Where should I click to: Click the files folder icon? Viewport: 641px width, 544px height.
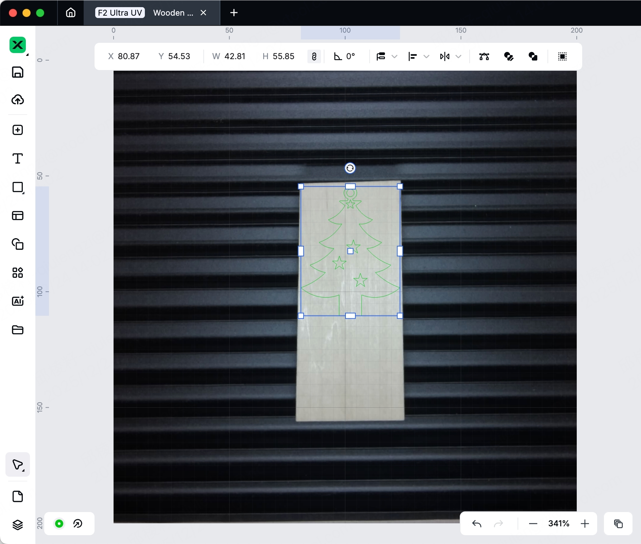tap(18, 330)
